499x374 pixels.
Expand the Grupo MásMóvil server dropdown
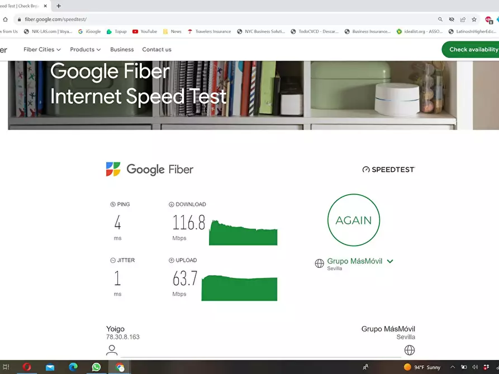click(x=389, y=261)
